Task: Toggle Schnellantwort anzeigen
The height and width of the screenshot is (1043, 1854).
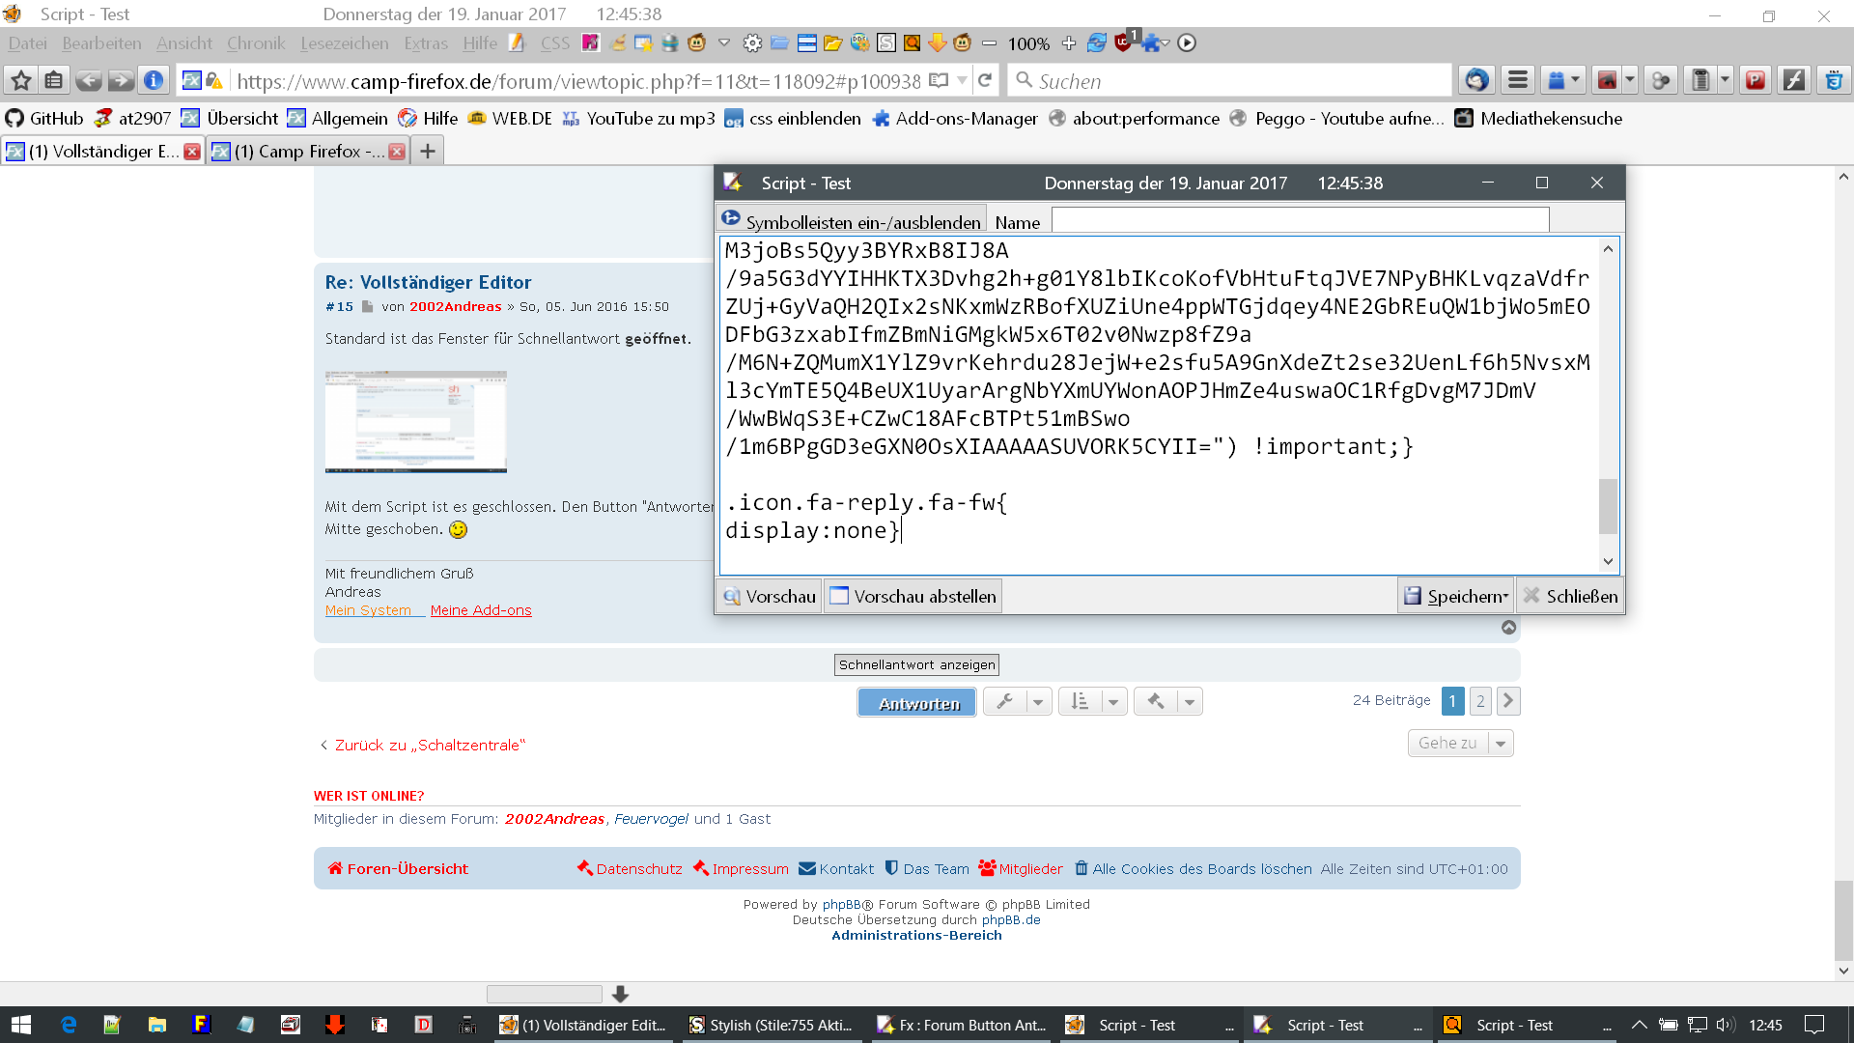Action: [916, 665]
